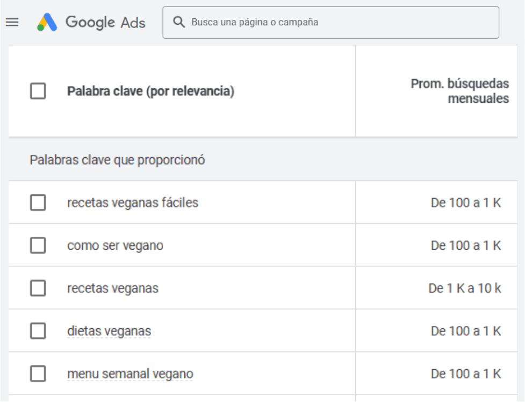Viewport: 525px width, 402px height.
Task: Click the 'recetas veganas' keyword text
Action: click(x=113, y=288)
